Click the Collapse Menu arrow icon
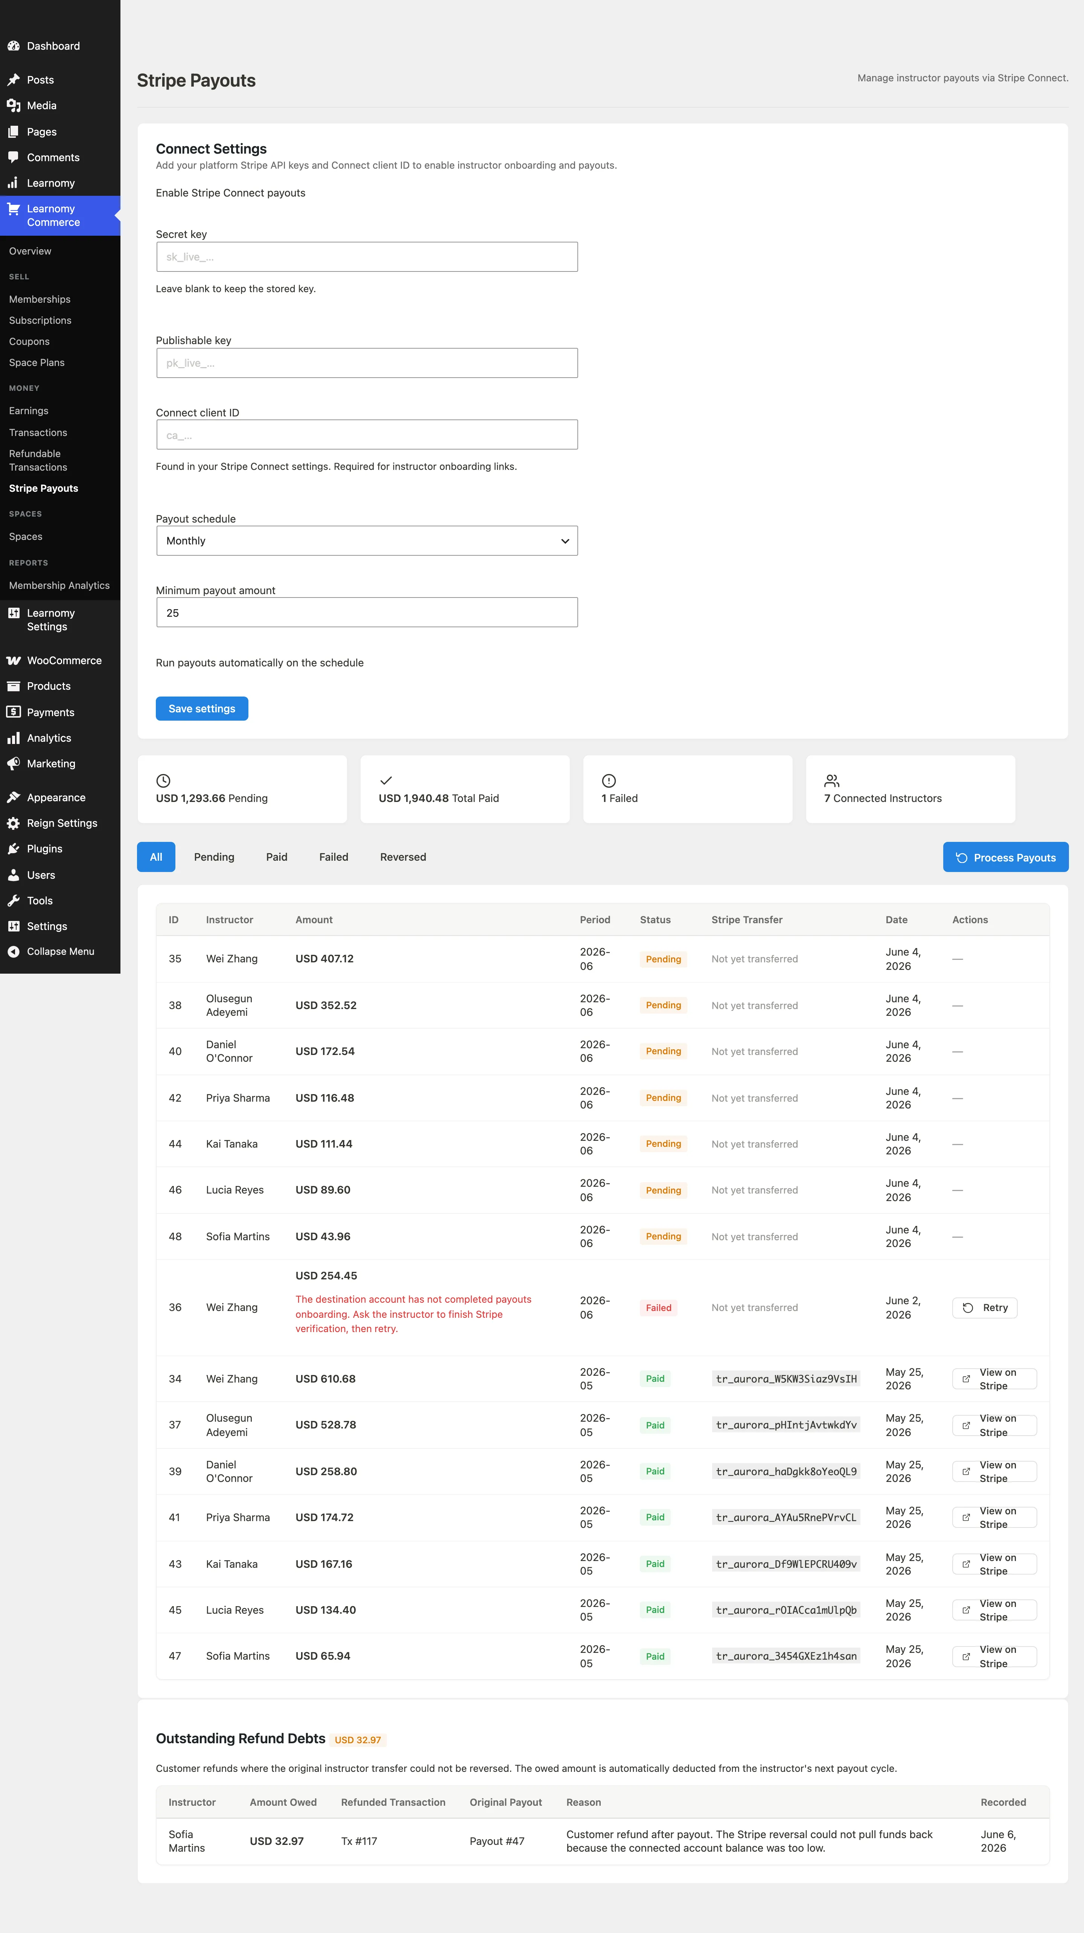This screenshot has height=1933, width=1084. [x=14, y=951]
